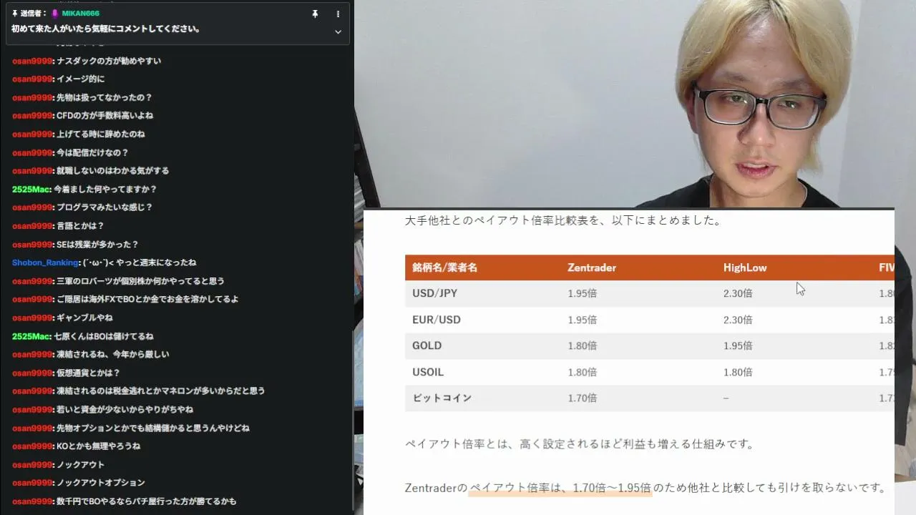Screen dimensions: 916x515
Task: Select the ビットコイン row label
Action: [x=442, y=398]
